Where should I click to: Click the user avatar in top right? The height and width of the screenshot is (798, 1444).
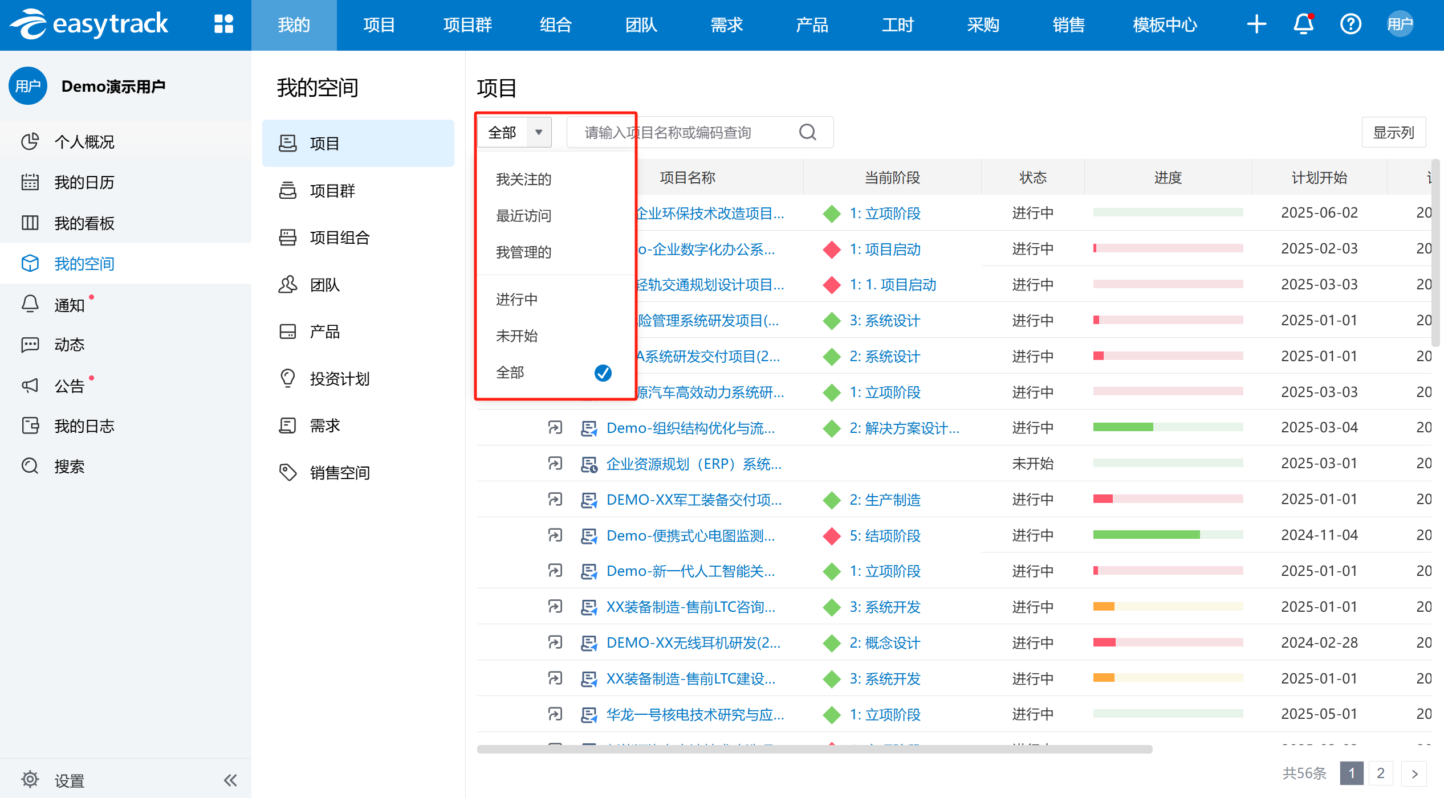pyautogui.click(x=1400, y=24)
